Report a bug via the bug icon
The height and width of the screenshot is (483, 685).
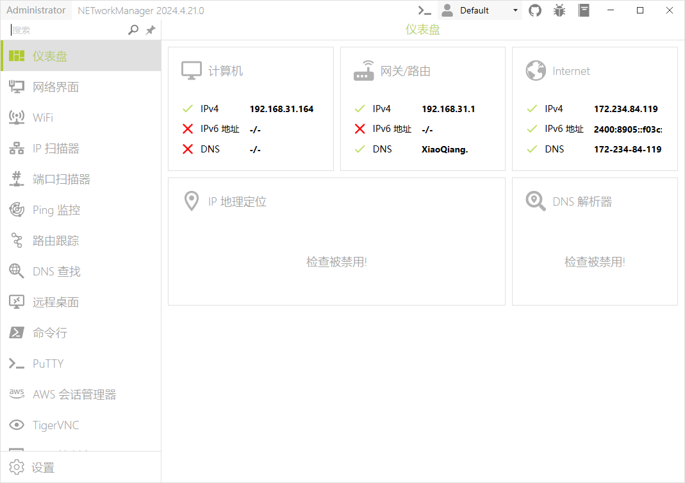[x=559, y=10]
